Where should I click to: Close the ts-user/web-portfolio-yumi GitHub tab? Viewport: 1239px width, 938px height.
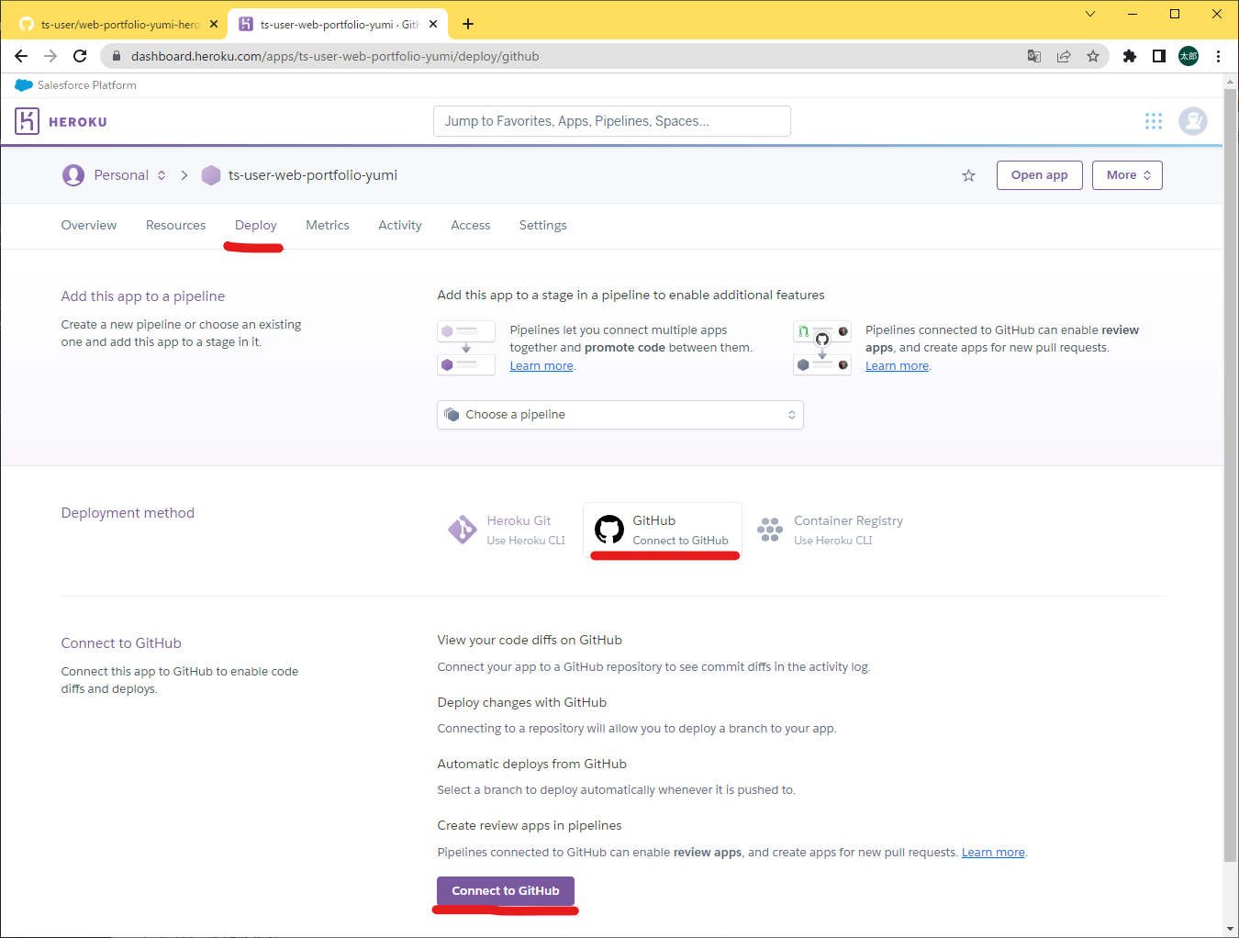click(214, 25)
